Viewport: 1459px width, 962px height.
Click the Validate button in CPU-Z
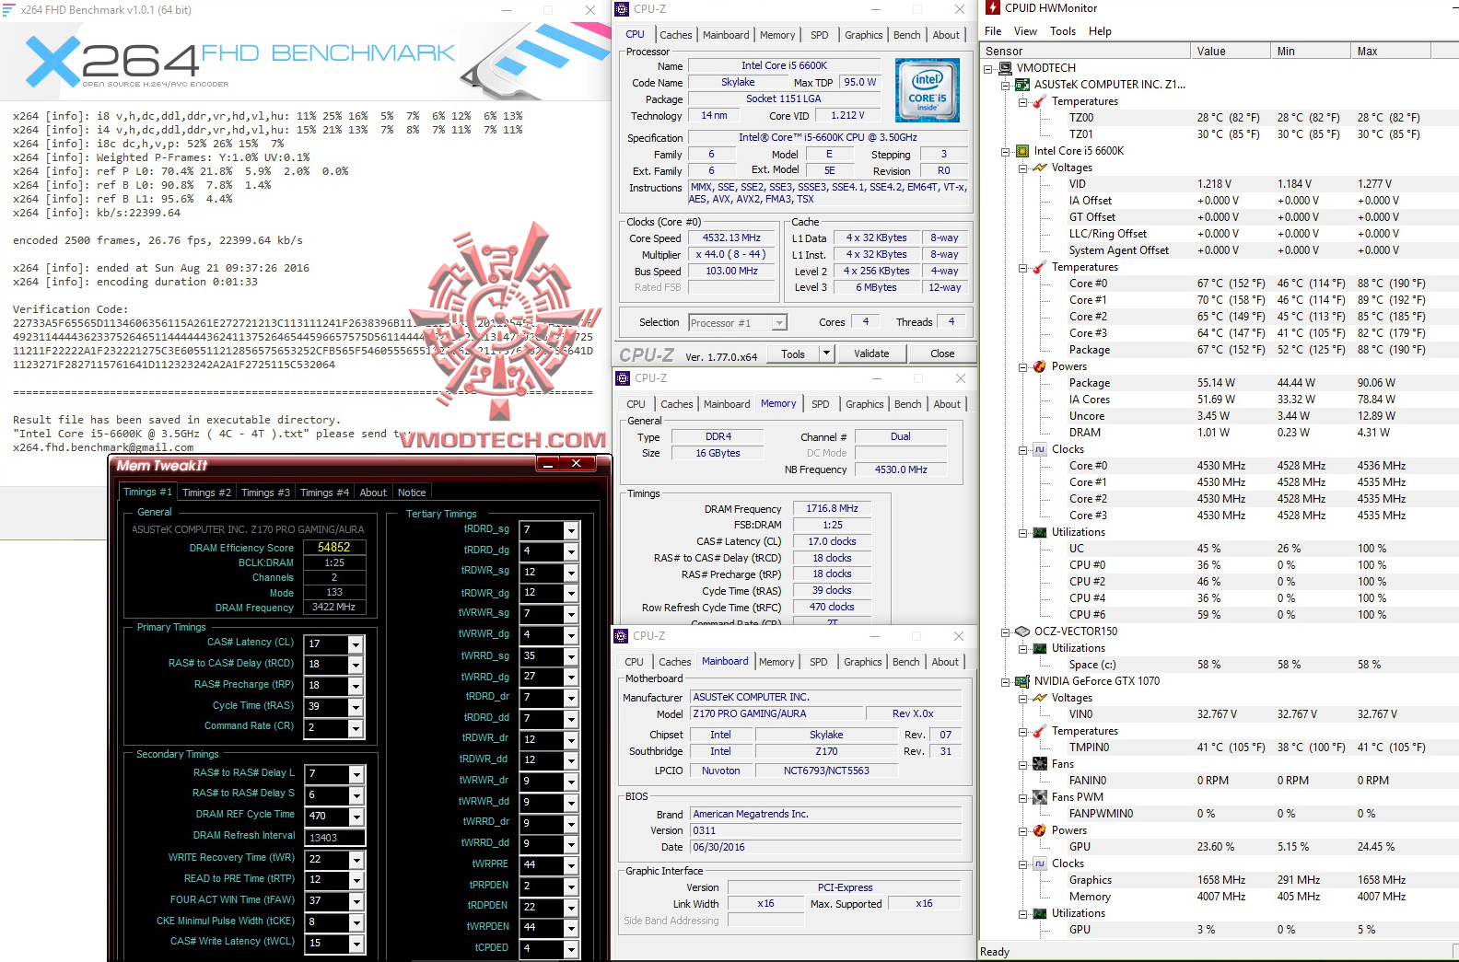point(871,354)
